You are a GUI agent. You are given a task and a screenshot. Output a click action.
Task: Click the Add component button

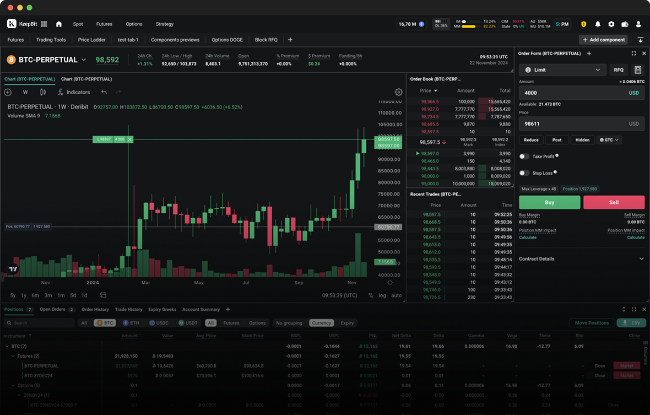603,40
